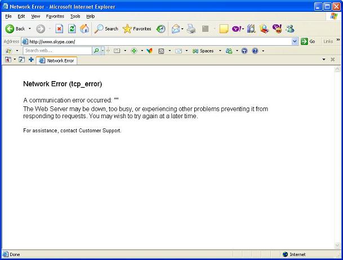Click the green Go button
The width and height of the screenshot is (343, 260).
308,41
